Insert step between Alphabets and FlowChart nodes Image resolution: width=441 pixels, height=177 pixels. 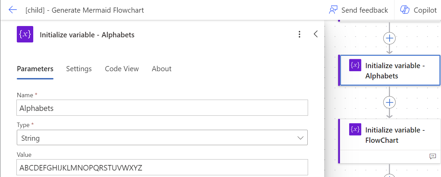389,102
